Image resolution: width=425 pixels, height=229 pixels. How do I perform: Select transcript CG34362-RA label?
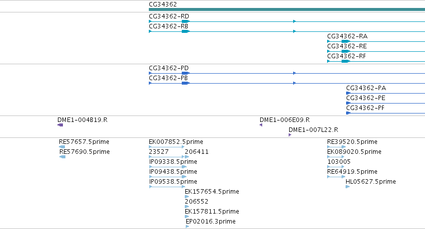[347, 36]
